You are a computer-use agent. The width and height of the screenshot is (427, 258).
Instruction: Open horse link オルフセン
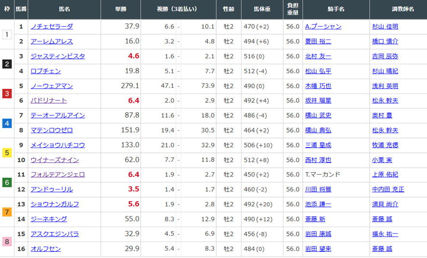point(46,249)
